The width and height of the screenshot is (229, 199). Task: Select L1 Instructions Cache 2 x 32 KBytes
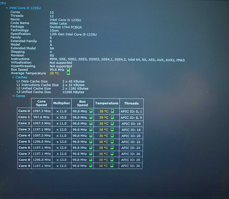pos(73,85)
